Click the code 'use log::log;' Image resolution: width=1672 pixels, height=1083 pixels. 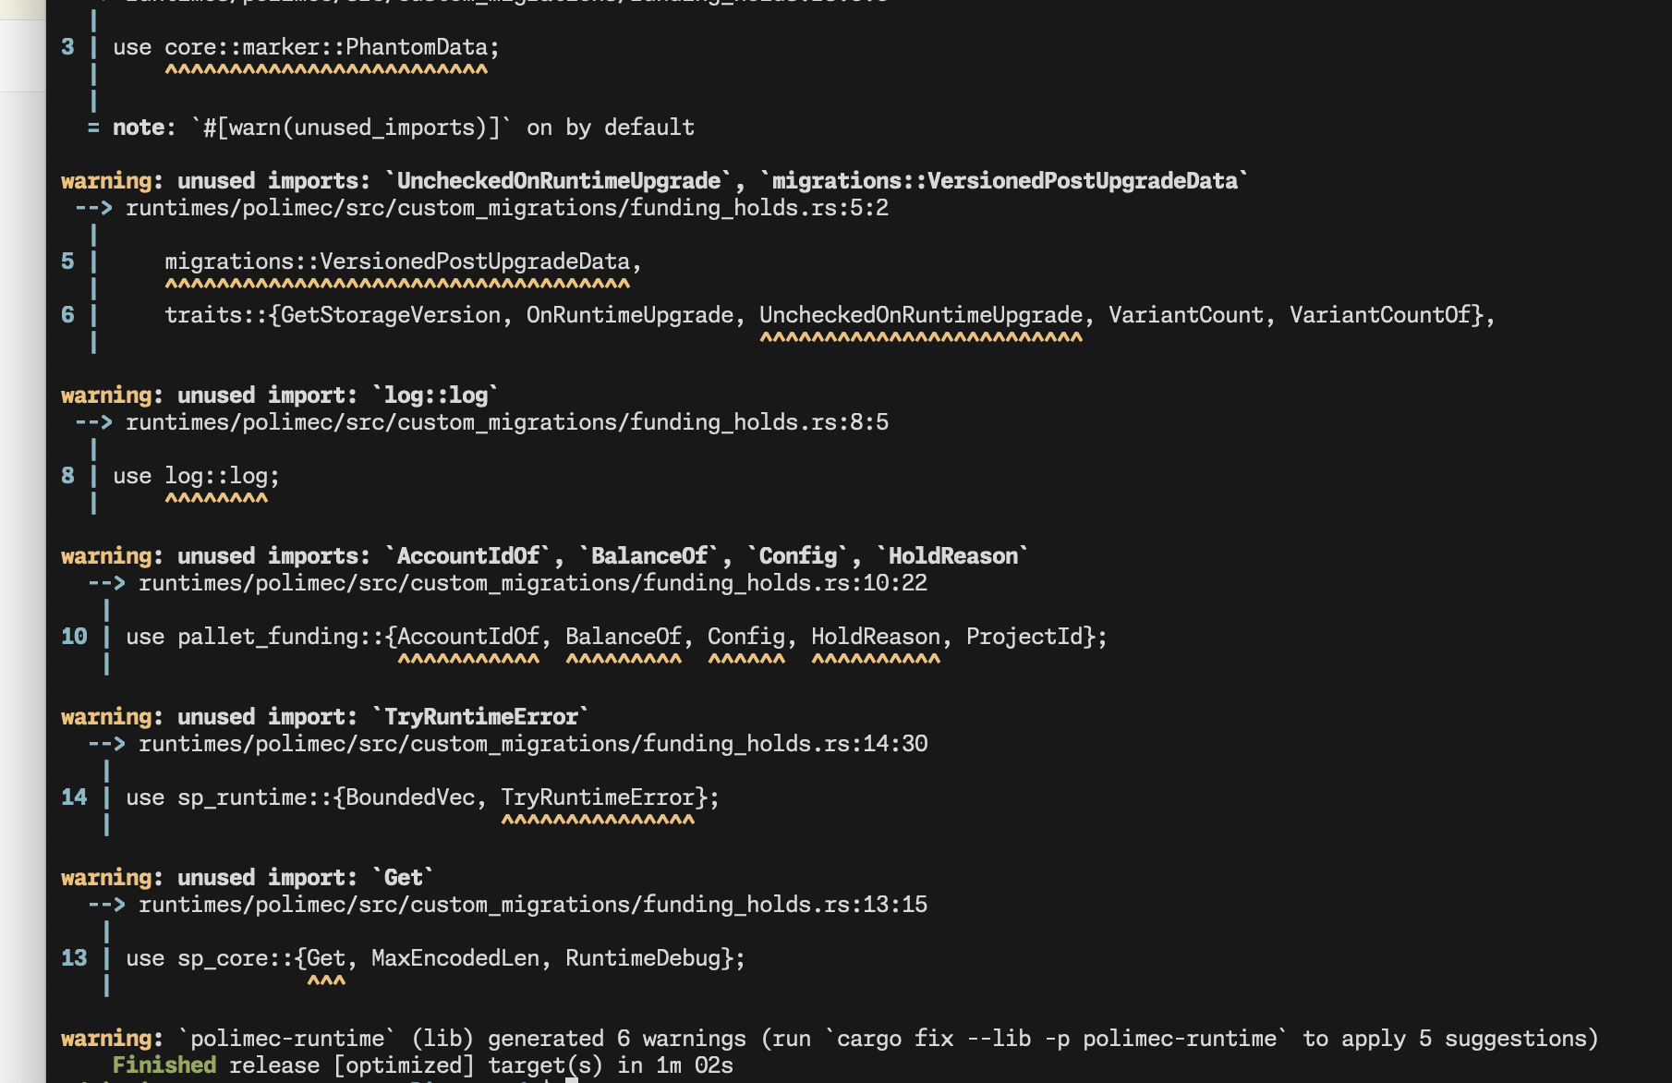coord(196,476)
